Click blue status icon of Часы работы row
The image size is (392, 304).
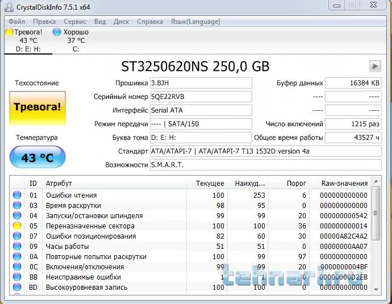tap(17, 246)
